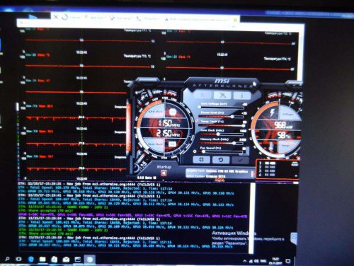Open Microsoft Store from the taskbar

[55, 260]
